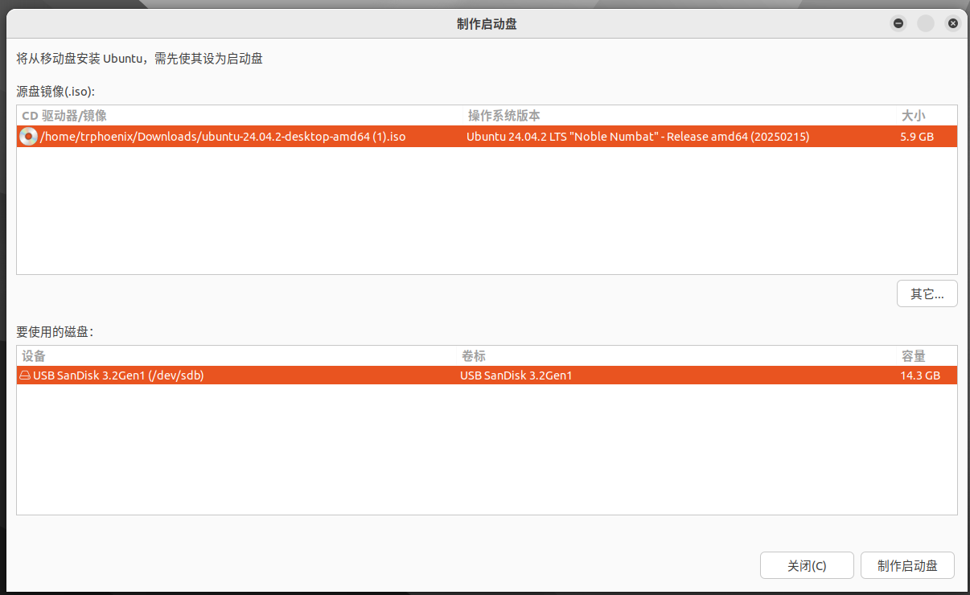This screenshot has width=970, height=595.
Task: Click the 卷标 column header
Action: (474, 356)
